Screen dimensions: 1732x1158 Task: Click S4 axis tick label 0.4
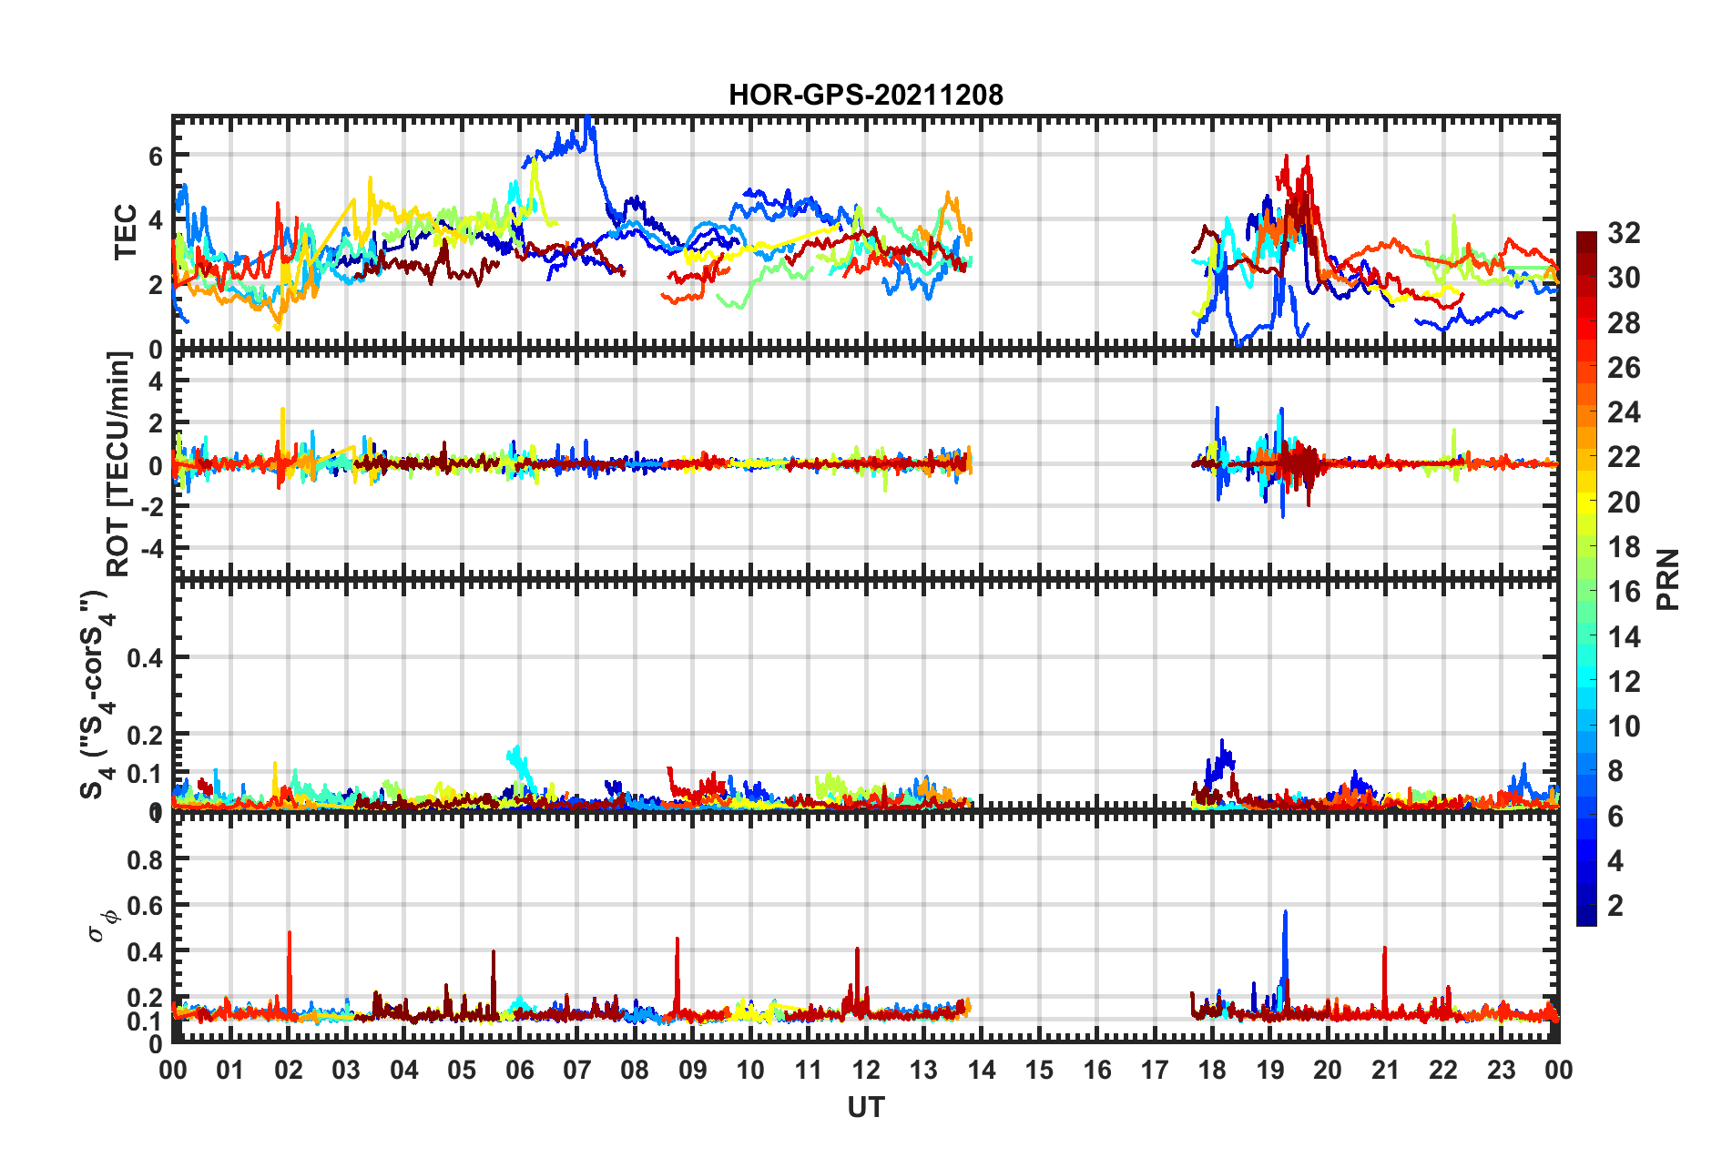click(x=145, y=657)
